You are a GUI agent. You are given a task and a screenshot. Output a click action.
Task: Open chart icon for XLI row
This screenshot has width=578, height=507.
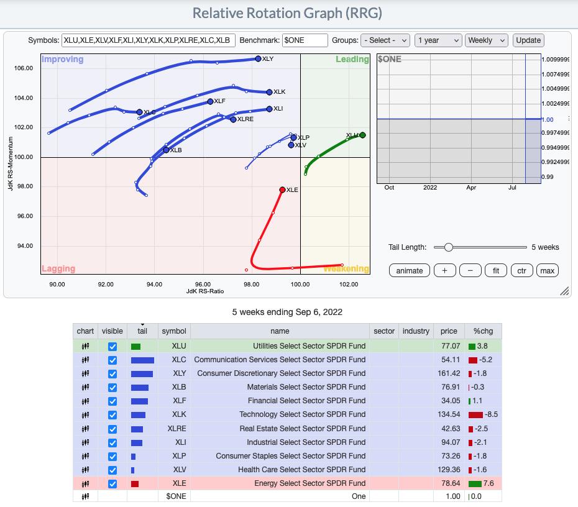click(x=85, y=442)
